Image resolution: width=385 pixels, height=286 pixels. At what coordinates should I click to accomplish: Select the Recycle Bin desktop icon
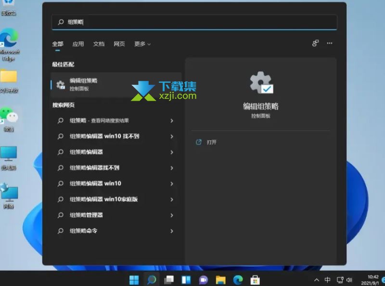[x=8, y=8]
